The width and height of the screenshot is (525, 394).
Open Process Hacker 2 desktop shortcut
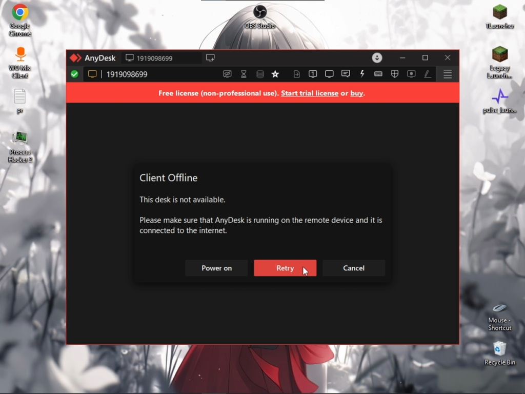pyautogui.click(x=20, y=147)
